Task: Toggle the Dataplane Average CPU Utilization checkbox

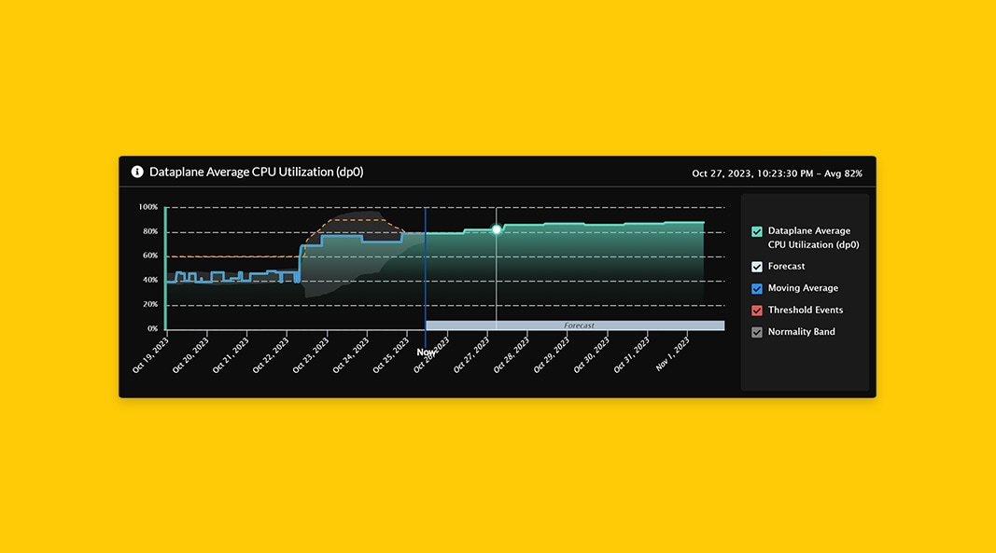Action: tap(757, 231)
